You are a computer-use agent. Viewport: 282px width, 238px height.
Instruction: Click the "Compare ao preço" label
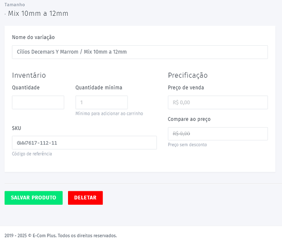[x=189, y=119]
